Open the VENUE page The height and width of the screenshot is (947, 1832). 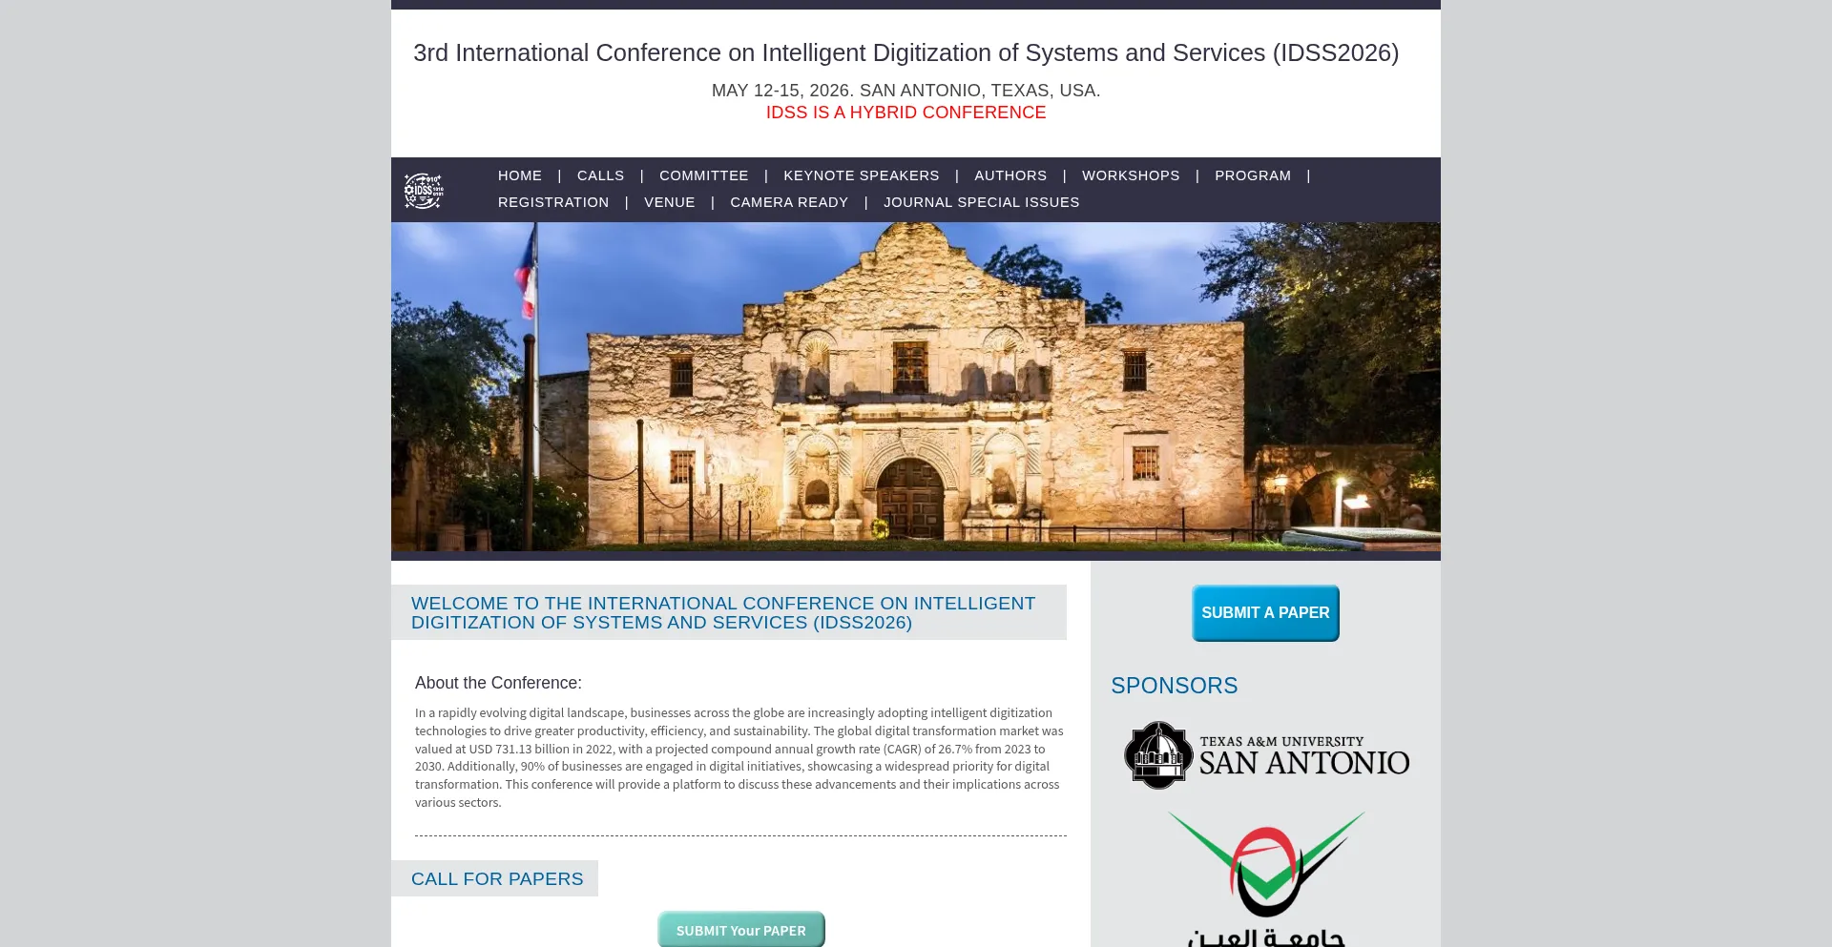(669, 202)
